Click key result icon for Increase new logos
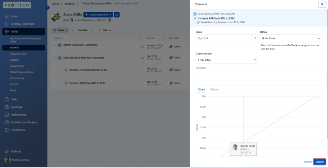 point(66,70)
